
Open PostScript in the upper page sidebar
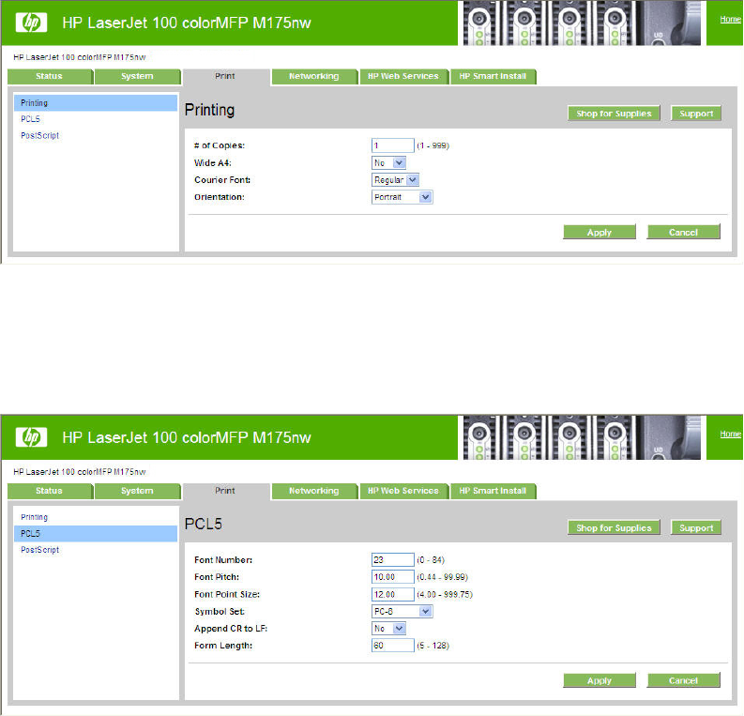pos(39,136)
